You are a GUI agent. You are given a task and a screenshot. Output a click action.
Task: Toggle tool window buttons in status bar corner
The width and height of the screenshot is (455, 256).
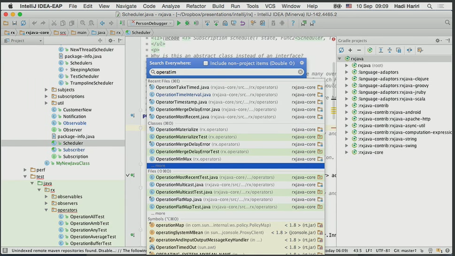5,250
